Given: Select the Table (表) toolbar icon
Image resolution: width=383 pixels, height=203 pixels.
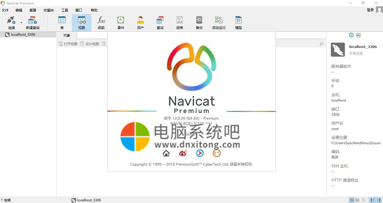Looking at the screenshot, I should (62, 22).
